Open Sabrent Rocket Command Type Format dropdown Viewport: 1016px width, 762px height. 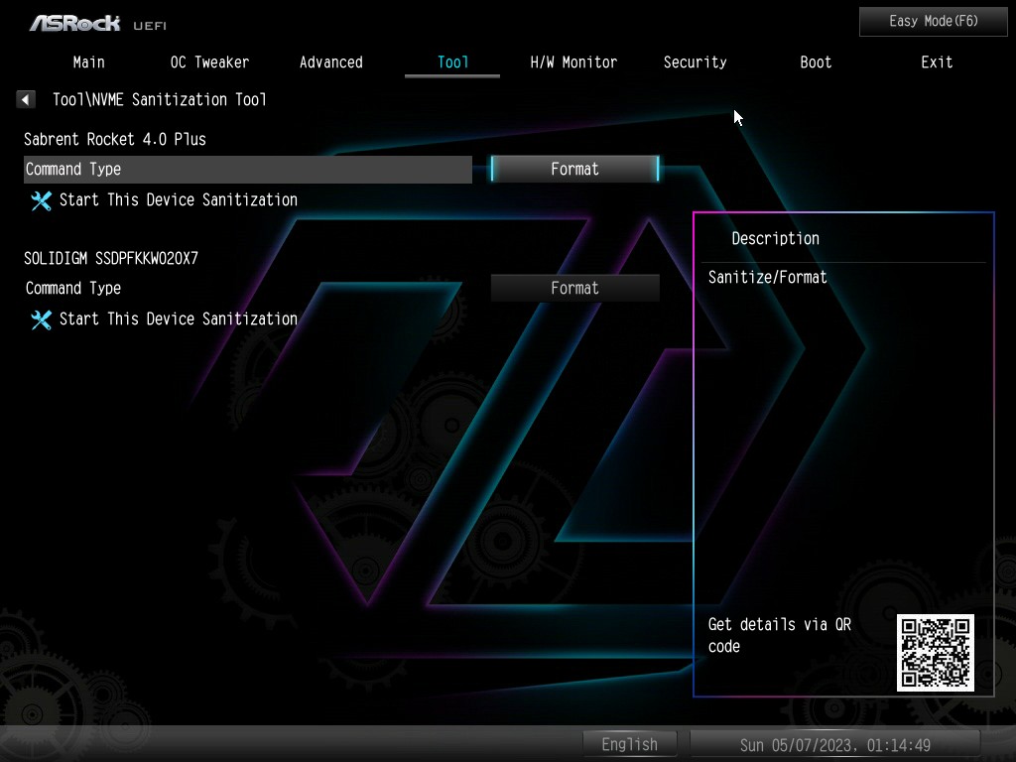pos(574,170)
